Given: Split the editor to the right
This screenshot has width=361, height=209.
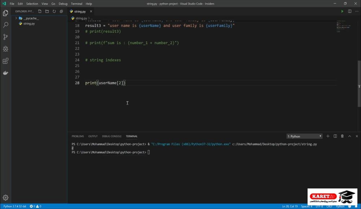Looking at the screenshot, I should (350, 11).
